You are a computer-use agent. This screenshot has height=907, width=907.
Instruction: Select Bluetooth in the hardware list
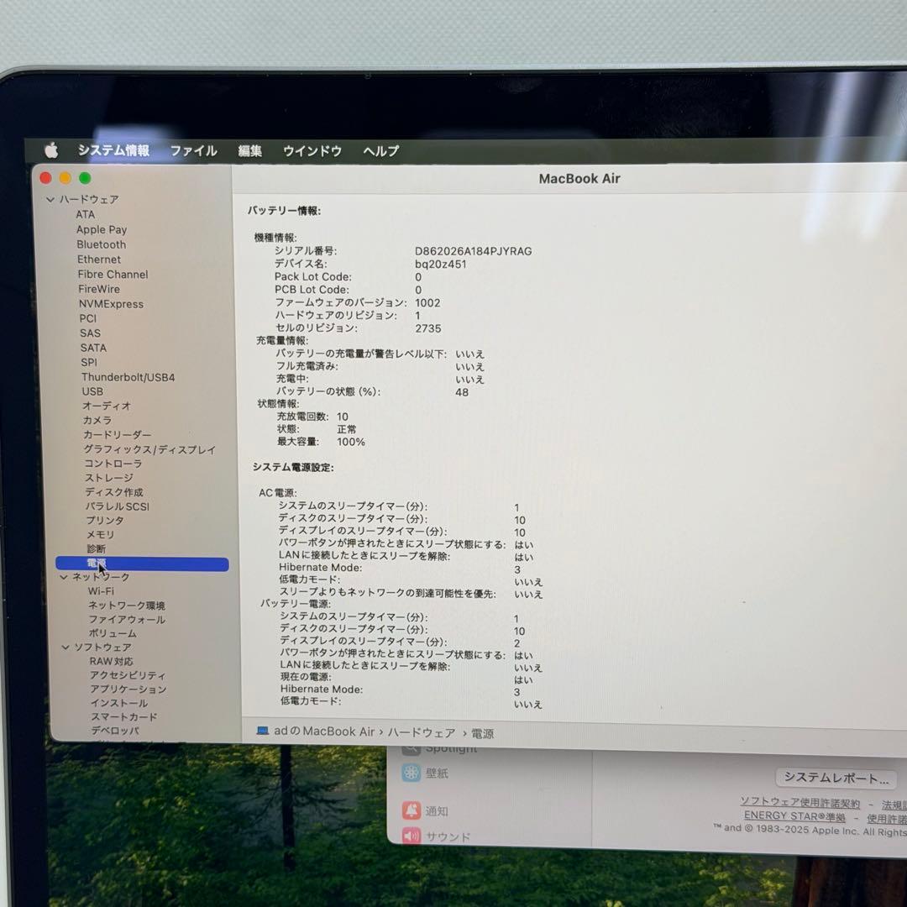pyautogui.click(x=101, y=244)
